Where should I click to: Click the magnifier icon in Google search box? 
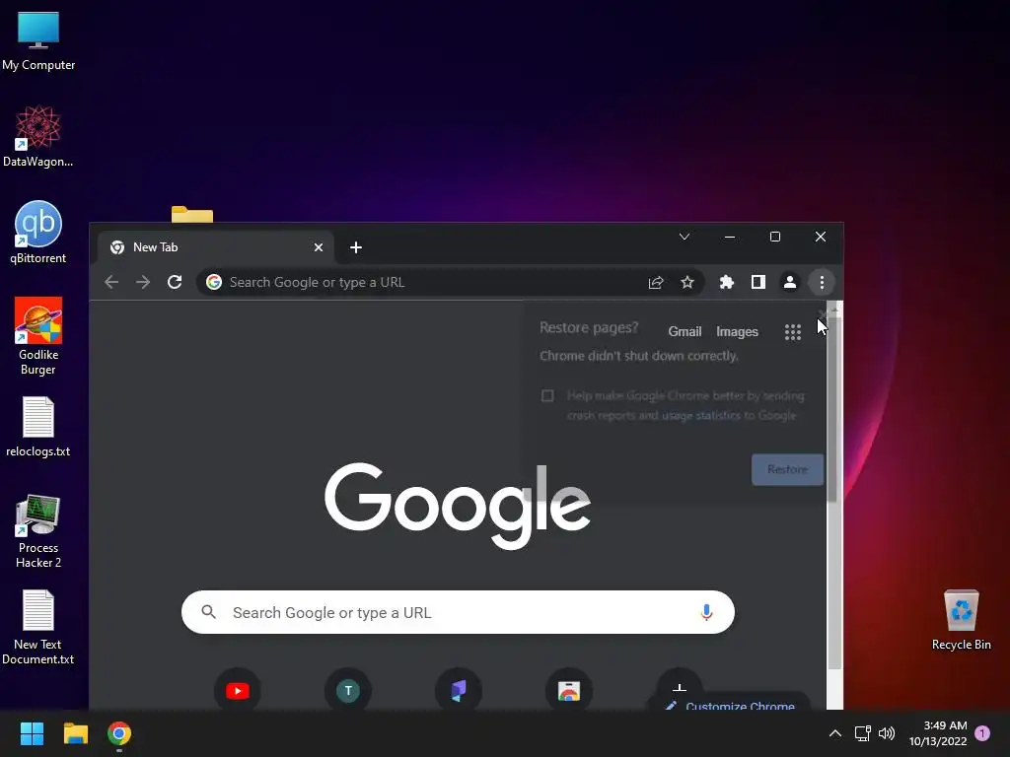tap(208, 611)
